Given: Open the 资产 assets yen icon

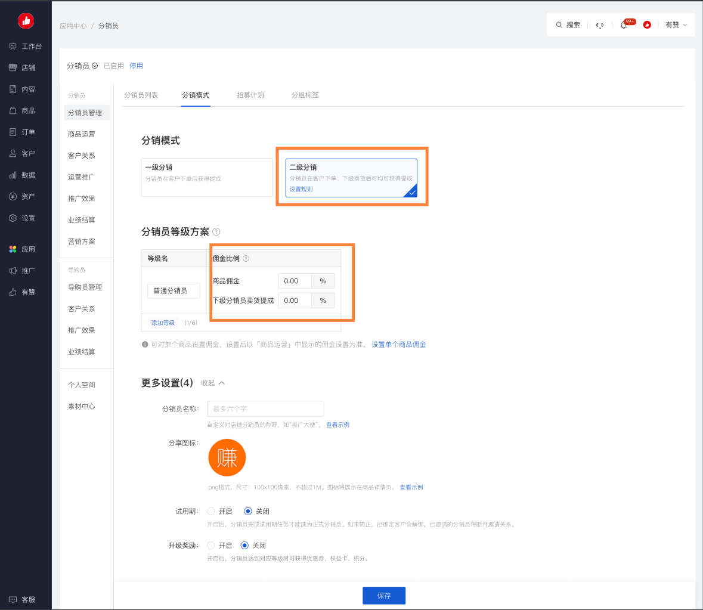Looking at the screenshot, I should [13, 196].
